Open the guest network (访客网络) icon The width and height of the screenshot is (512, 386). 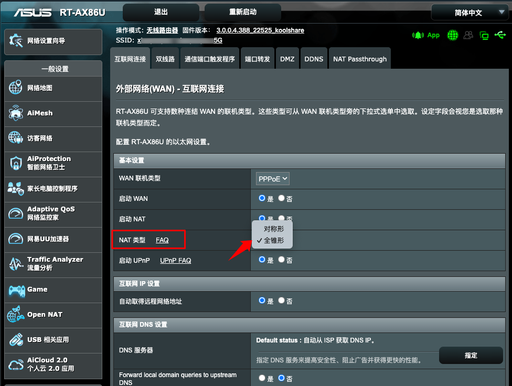pyautogui.click(x=16, y=138)
